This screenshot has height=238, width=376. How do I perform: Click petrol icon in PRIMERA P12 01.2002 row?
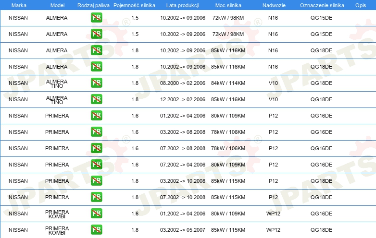[x=96, y=115]
